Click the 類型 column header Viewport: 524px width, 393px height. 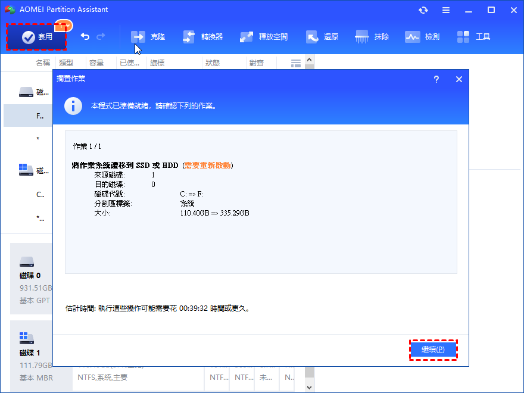(66, 63)
